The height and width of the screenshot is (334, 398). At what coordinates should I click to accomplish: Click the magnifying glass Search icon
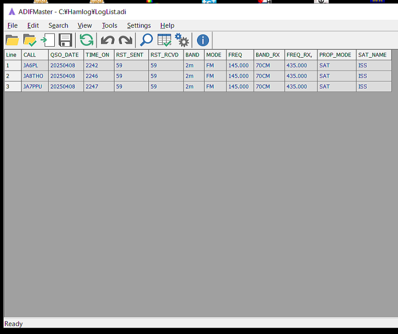(x=146, y=40)
